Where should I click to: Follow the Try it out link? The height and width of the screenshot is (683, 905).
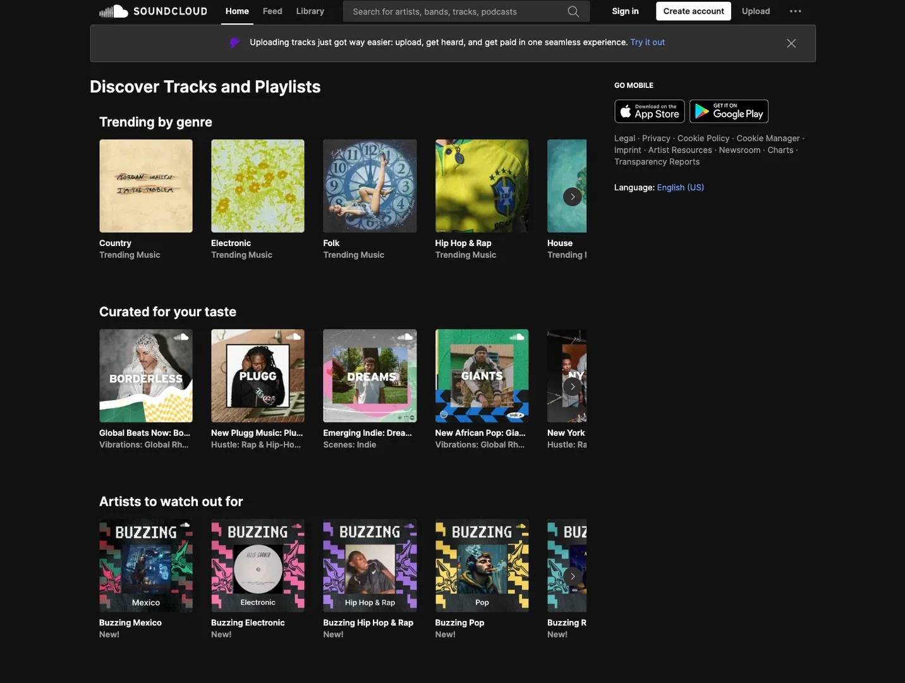647,42
